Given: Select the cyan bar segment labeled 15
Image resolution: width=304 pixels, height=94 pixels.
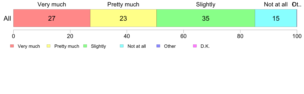Looking at the screenshot, I should 276,18.
